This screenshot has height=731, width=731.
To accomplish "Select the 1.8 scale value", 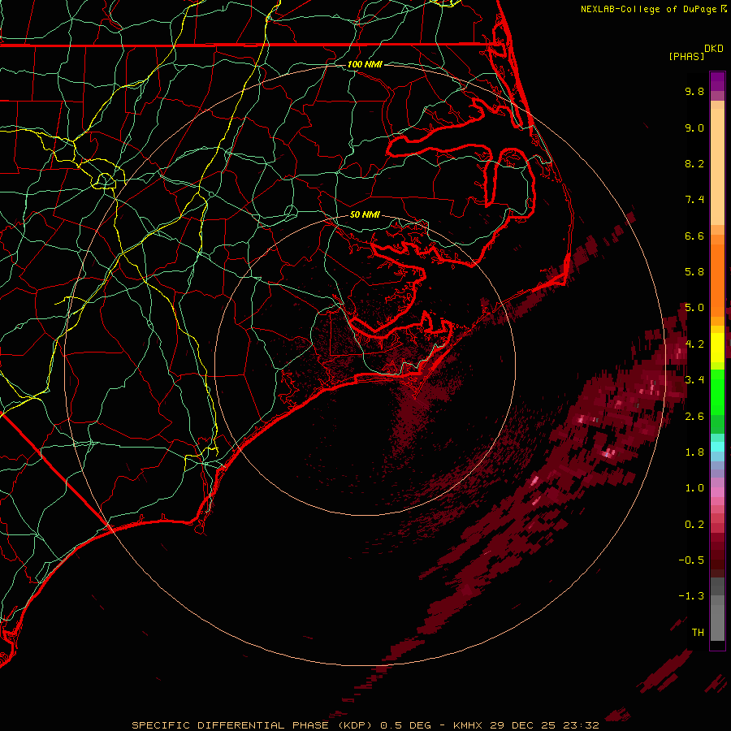I will 694,452.
